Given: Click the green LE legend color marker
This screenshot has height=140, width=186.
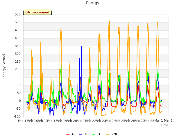Looking at the screenshot, I should (x=94, y=135).
